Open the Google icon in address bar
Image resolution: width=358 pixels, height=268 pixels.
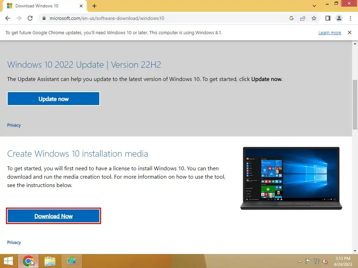click(291, 18)
